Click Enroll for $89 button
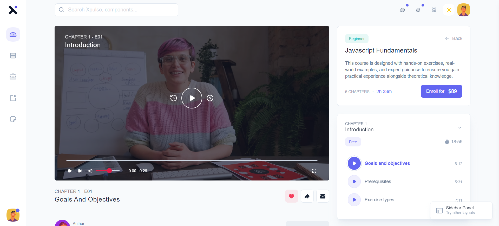This screenshot has height=226, width=499. [x=441, y=91]
